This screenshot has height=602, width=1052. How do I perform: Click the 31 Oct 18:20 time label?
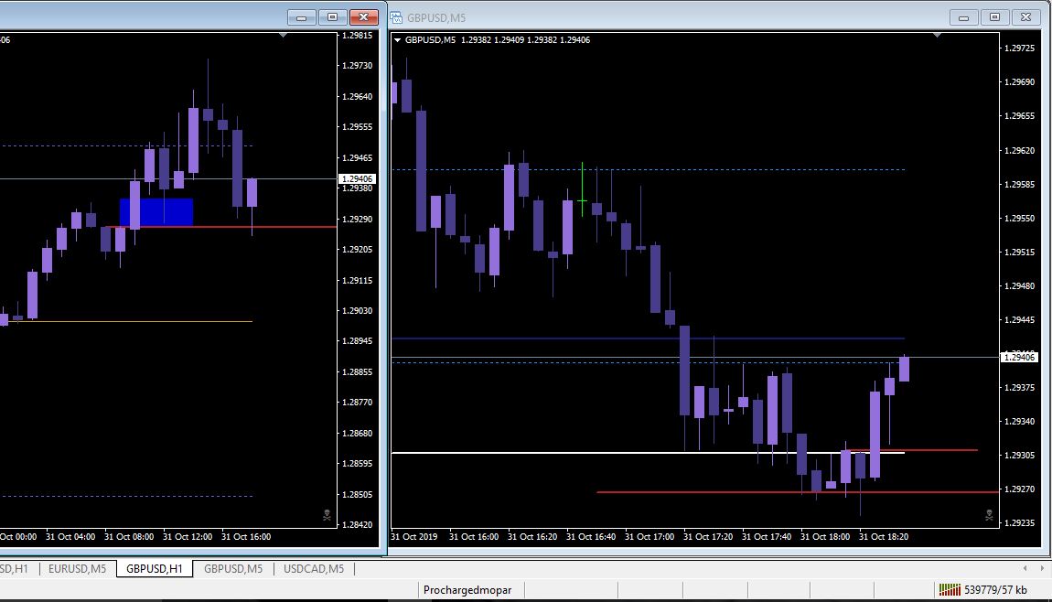(x=883, y=537)
